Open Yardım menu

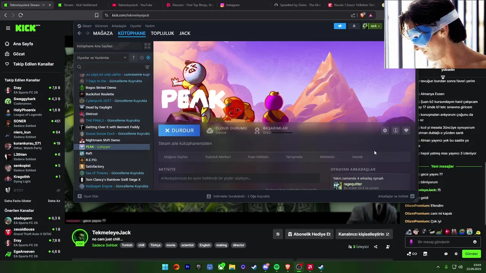pyautogui.click(x=150, y=26)
